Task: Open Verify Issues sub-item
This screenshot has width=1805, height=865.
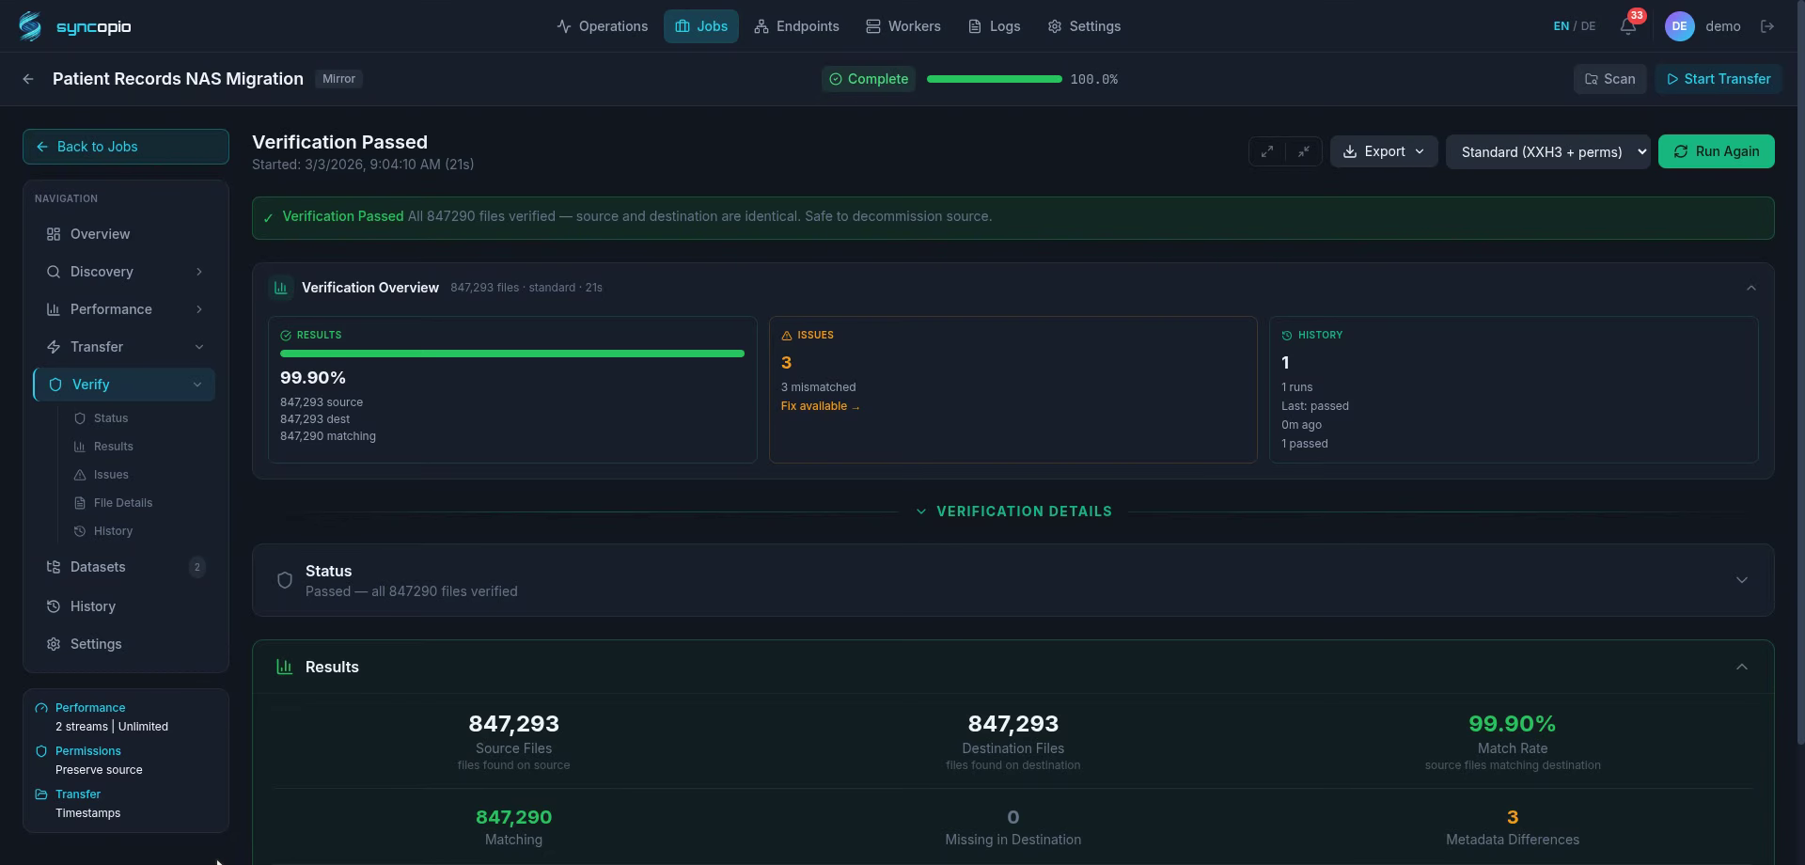Action: click(x=111, y=475)
